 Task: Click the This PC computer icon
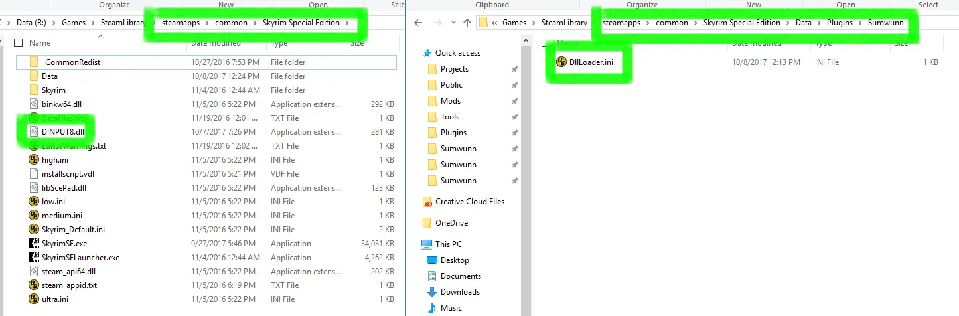427,244
